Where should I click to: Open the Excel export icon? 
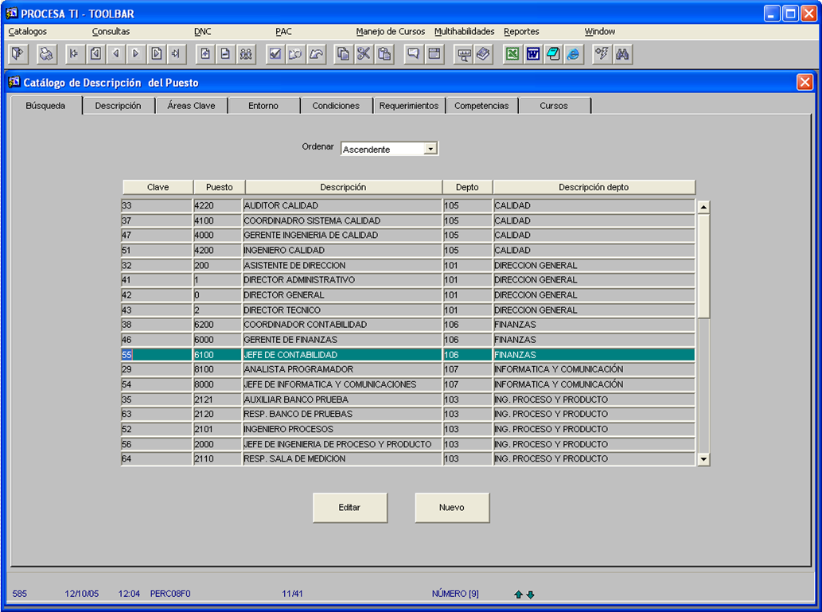coord(512,54)
